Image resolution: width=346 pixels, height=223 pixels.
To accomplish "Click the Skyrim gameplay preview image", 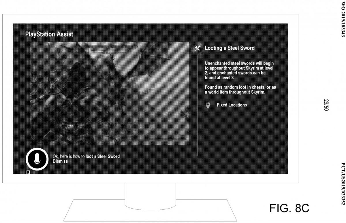I will (110, 93).
